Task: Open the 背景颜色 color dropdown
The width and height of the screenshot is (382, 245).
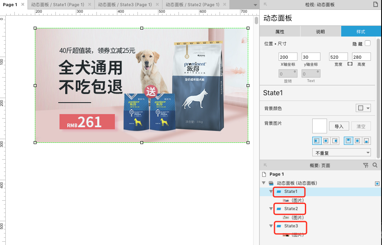Action: (x=363, y=108)
